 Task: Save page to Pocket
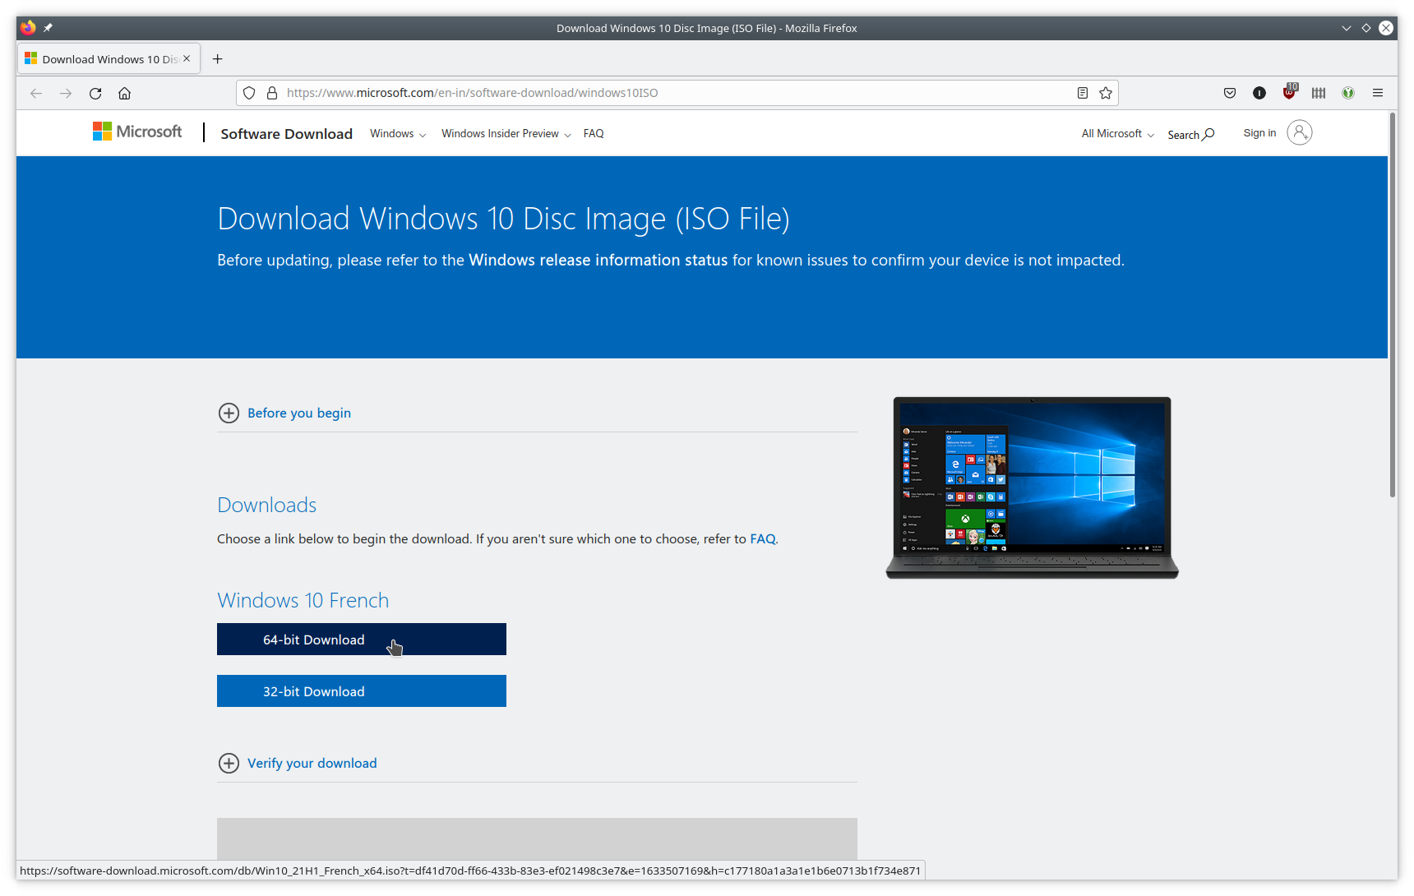pos(1230,93)
